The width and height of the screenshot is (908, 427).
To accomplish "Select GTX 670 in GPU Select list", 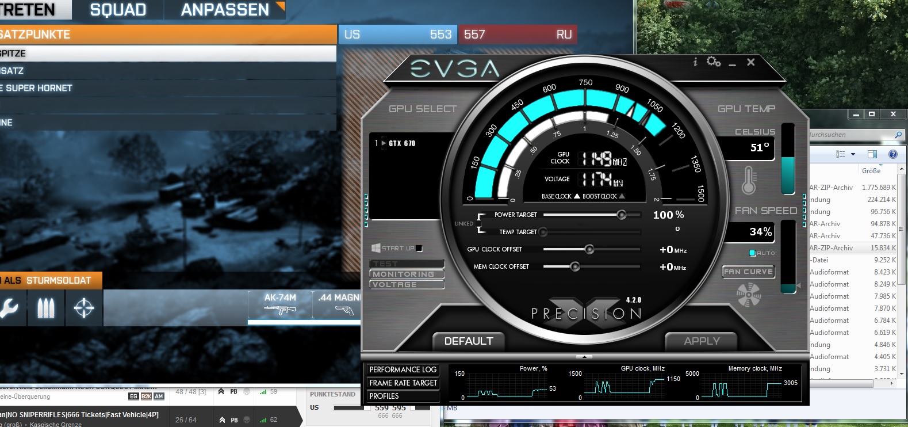I will [x=402, y=143].
